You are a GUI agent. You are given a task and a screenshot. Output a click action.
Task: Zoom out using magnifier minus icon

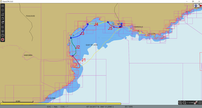[184, 103]
